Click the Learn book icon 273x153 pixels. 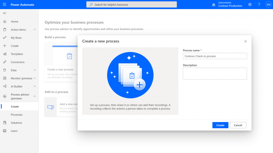pyautogui.click(x=5, y=131)
